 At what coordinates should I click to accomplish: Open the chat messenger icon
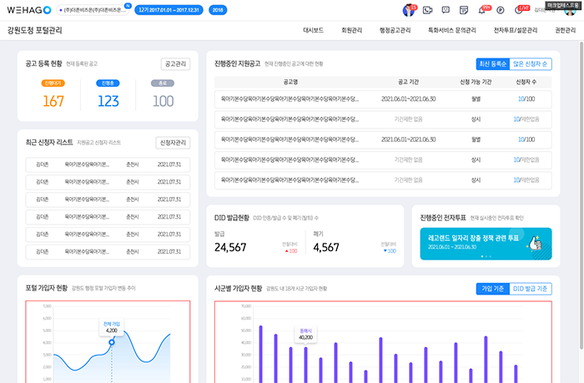point(446,10)
